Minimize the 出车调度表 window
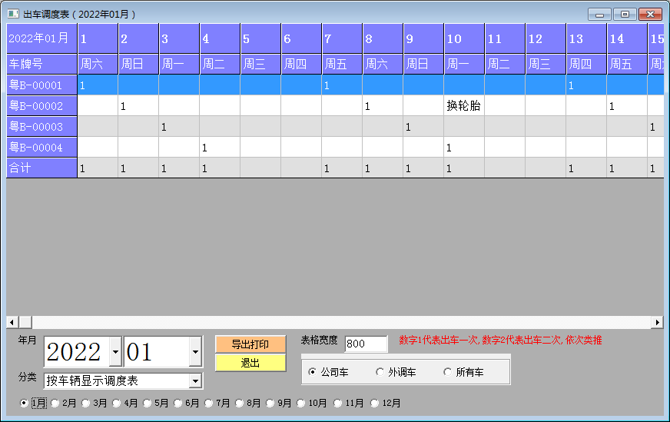This screenshot has width=670, height=422. [599, 15]
